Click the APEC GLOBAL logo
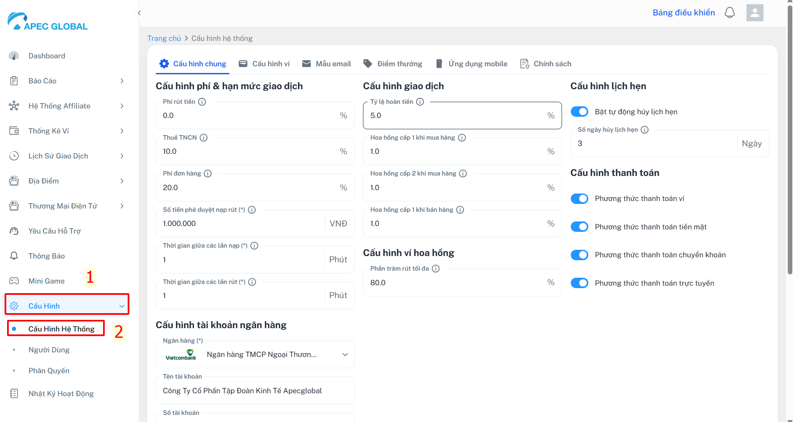Screen dimensions: 794x422 click(48, 22)
